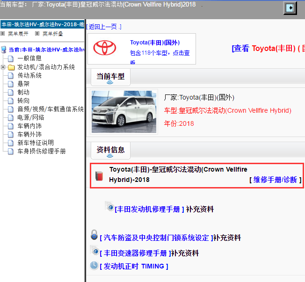Viewport: 305px width, 282px height.
Task: Click the document icon beside 车辆内饰
Action: coord(11,126)
